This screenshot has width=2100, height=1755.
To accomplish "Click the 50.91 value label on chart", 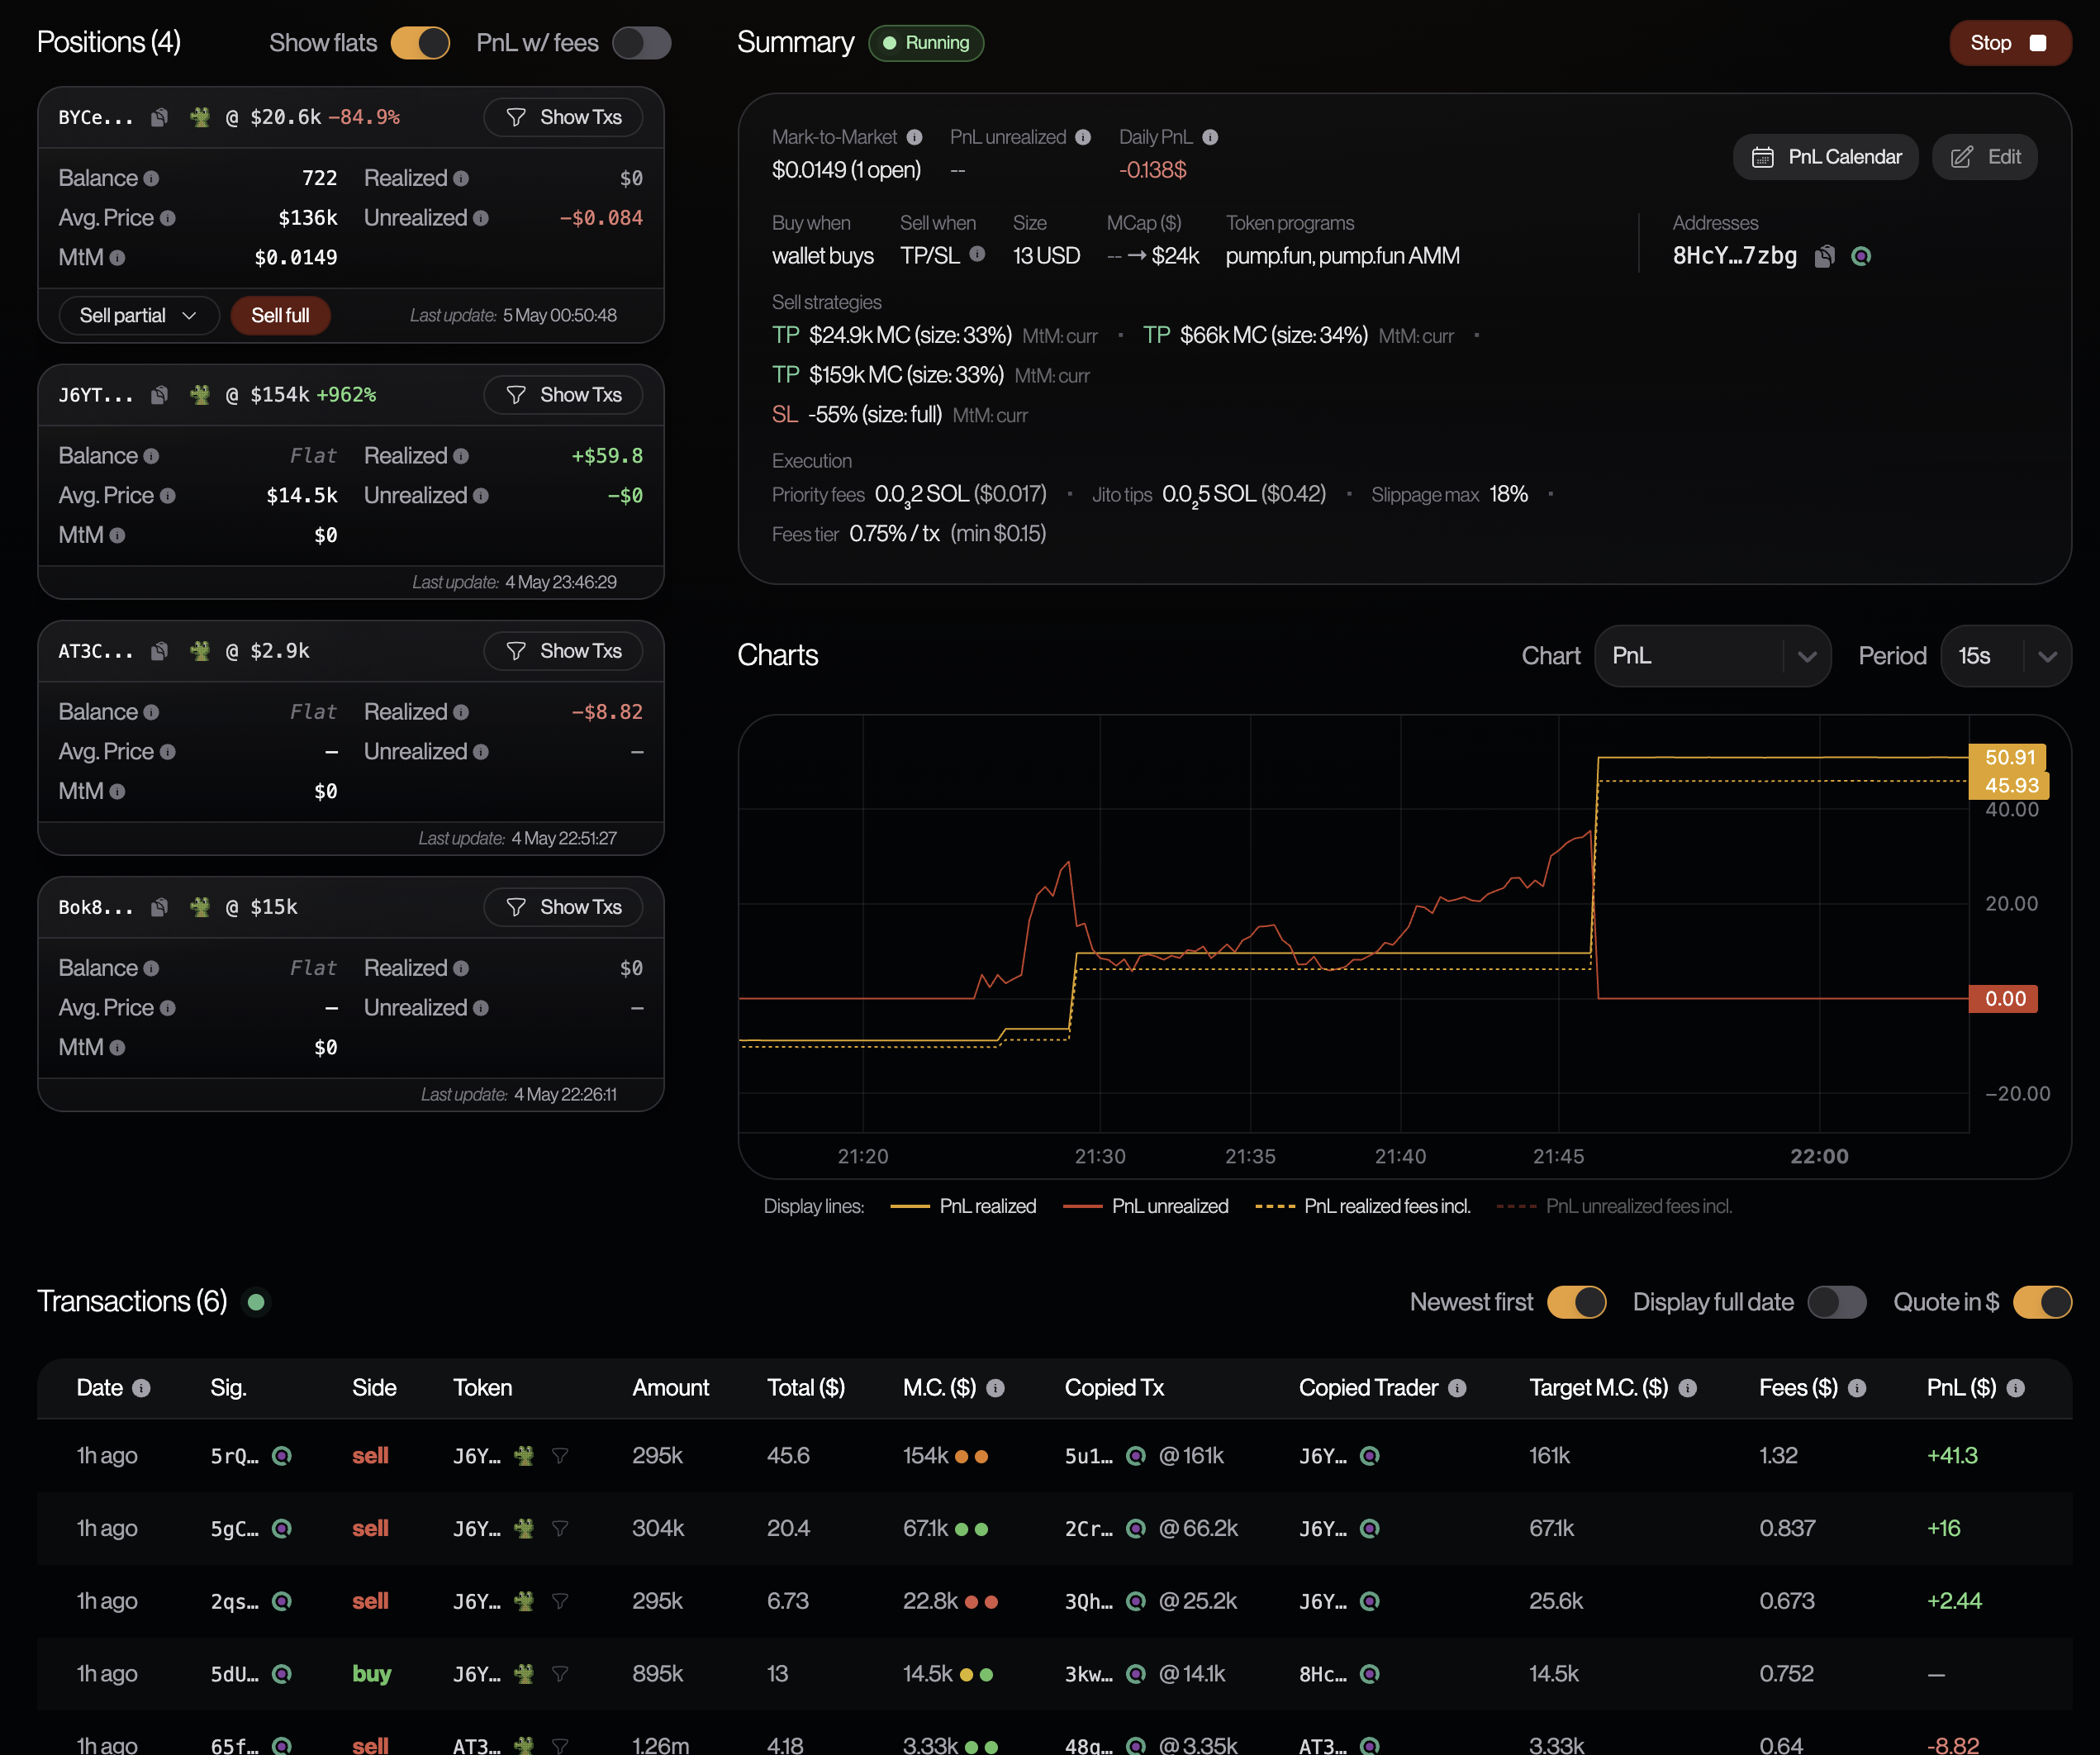I will tap(2008, 757).
